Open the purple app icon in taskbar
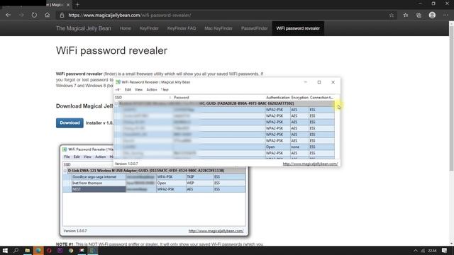This screenshot has height=255, width=454. click(60, 250)
